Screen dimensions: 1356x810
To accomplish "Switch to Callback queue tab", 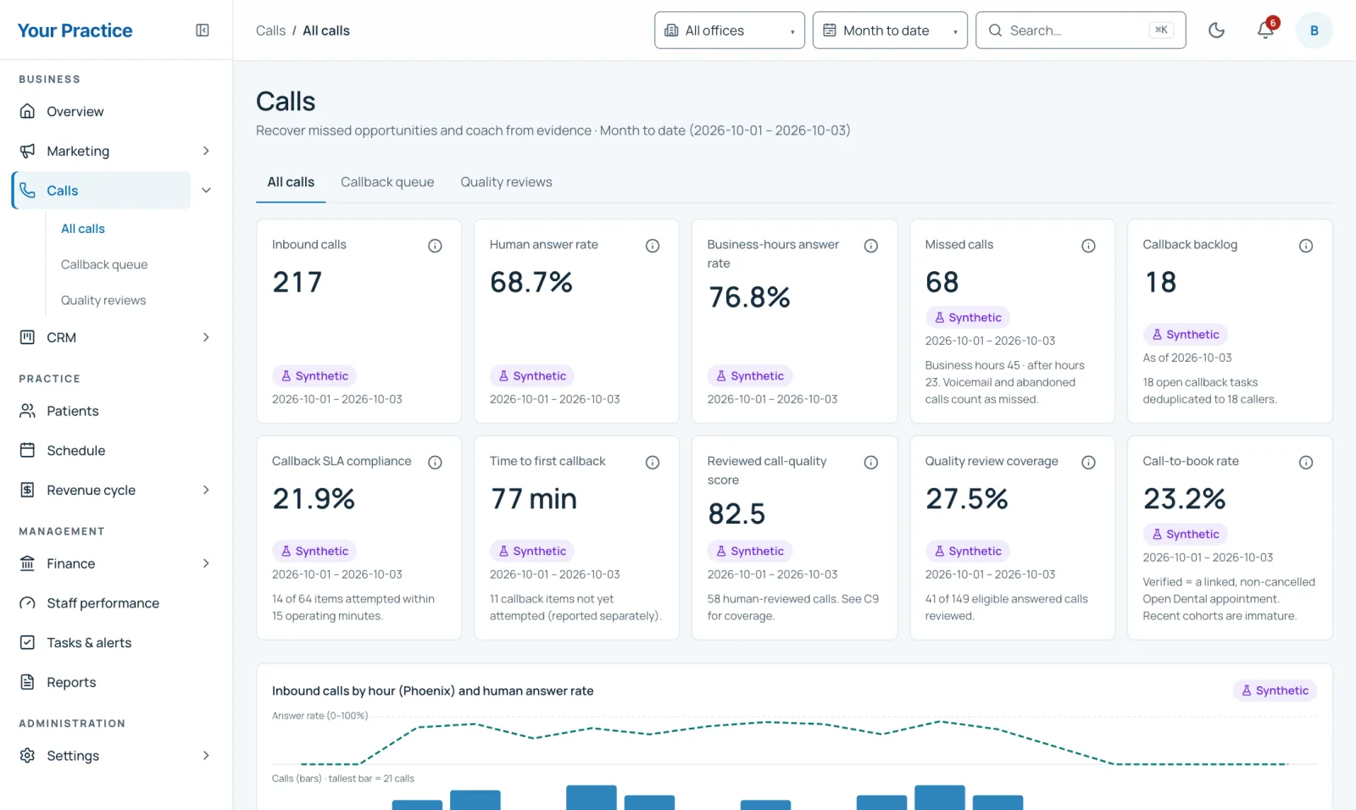I will click(387, 182).
